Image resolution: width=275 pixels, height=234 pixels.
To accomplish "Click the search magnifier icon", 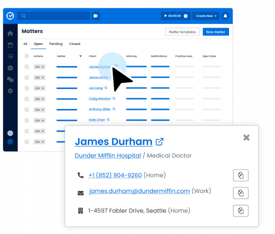I will pos(23,16).
